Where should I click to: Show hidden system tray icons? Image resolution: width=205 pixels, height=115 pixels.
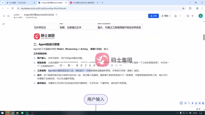pos(177,113)
